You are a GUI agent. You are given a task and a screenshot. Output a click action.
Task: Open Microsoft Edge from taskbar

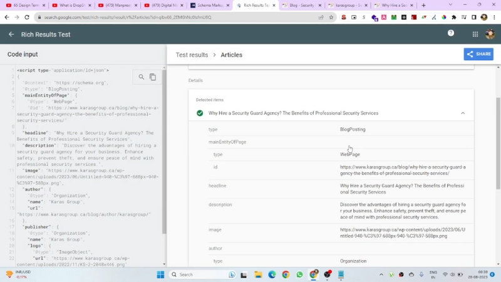pyautogui.click(x=272, y=274)
